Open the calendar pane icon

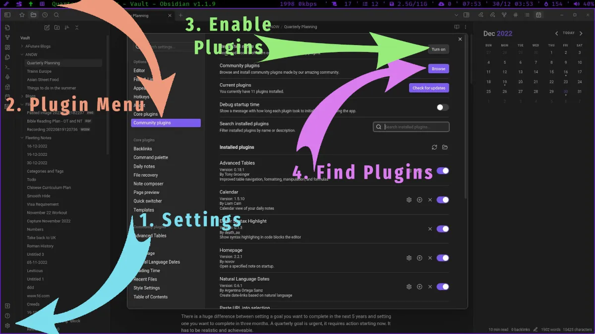point(538,15)
